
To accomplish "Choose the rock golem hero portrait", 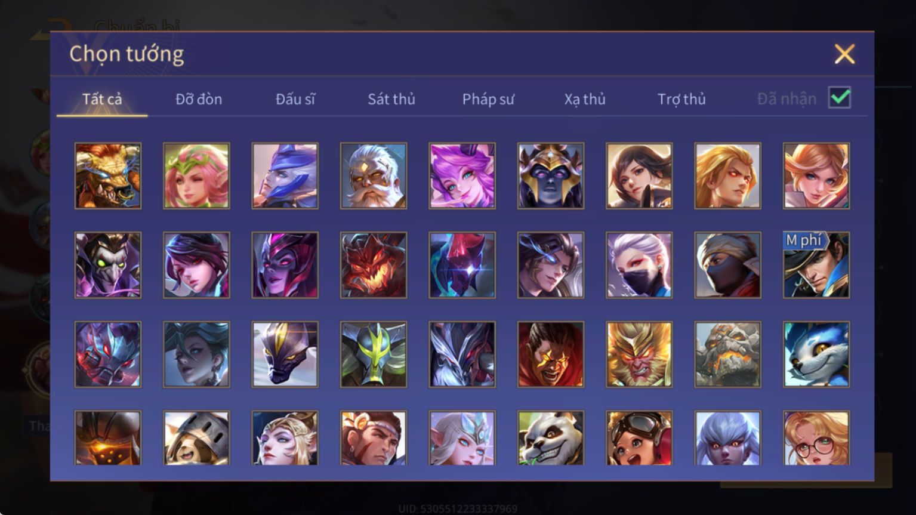I will [x=727, y=354].
